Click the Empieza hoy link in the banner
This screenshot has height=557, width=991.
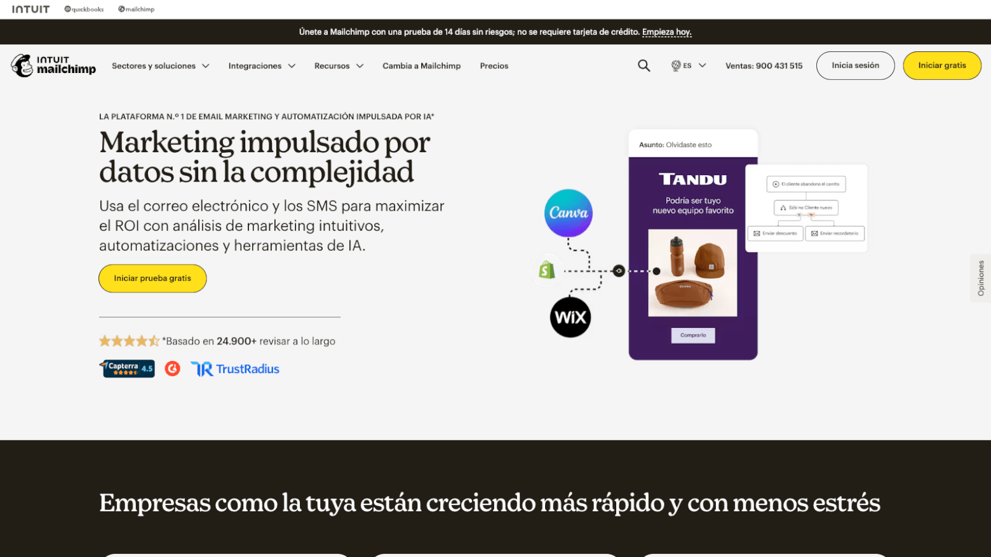tap(666, 32)
